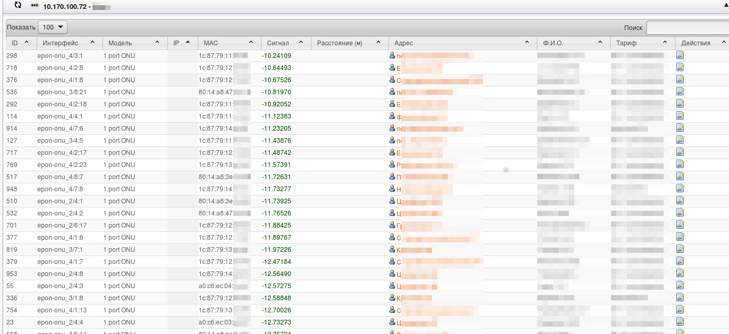Select the ID cell 336
The image size is (729, 334).
point(12,298)
